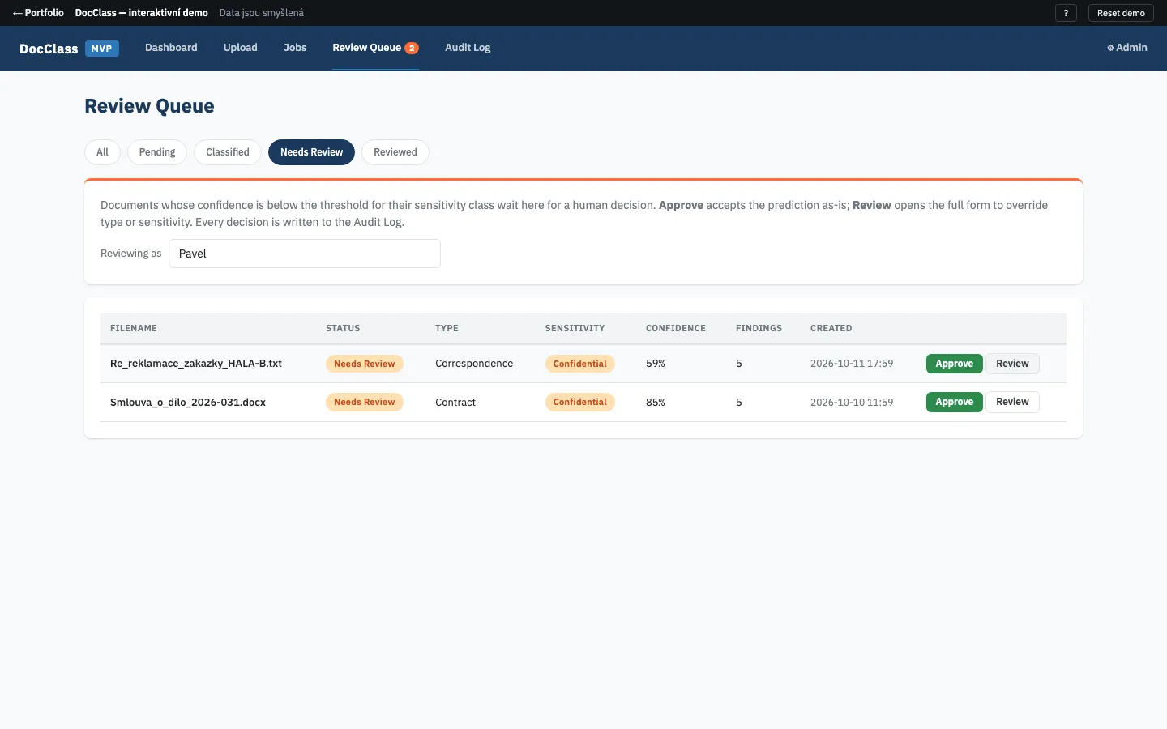Click the 59% confidence value

point(656,364)
